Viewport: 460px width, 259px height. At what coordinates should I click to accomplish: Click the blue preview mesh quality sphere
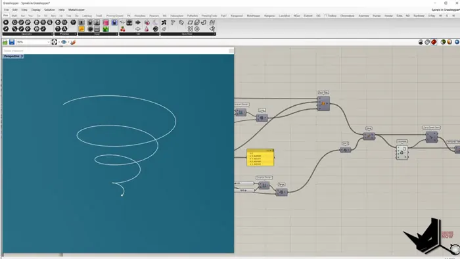click(457, 42)
